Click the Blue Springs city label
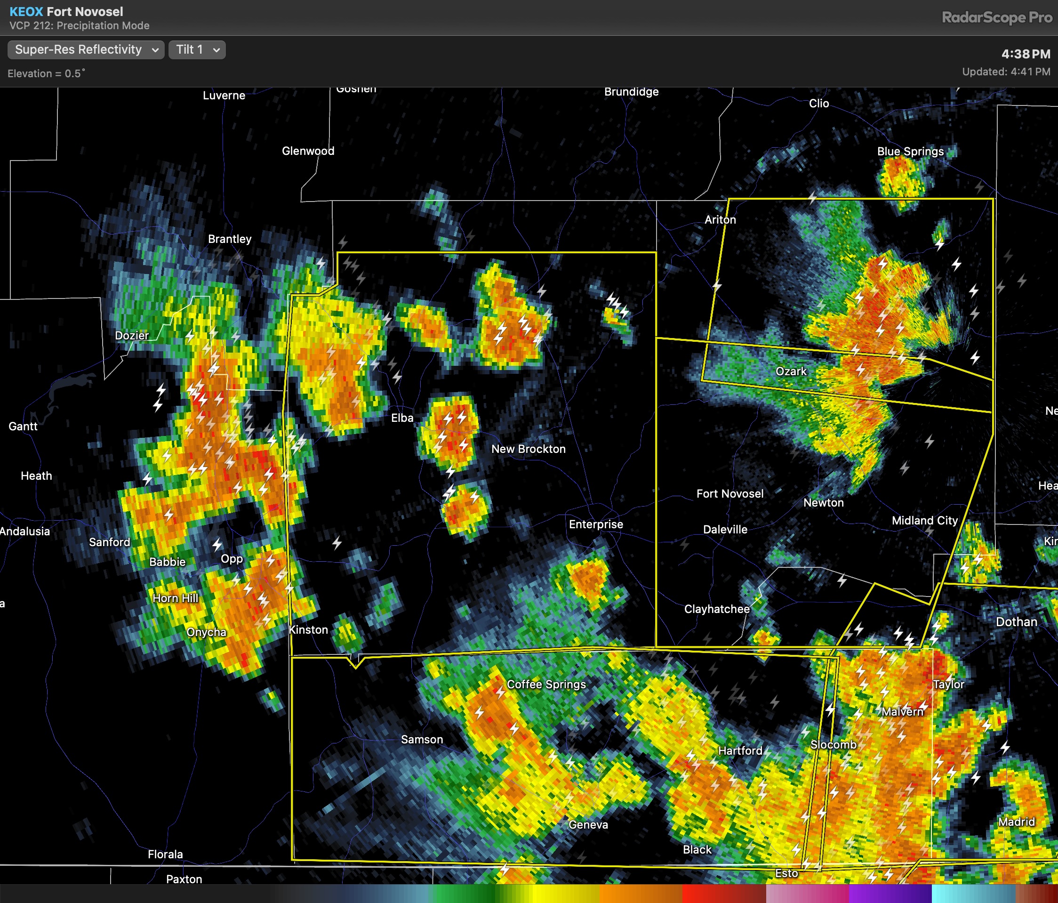The height and width of the screenshot is (903, 1058). click(x=910, y=151)
